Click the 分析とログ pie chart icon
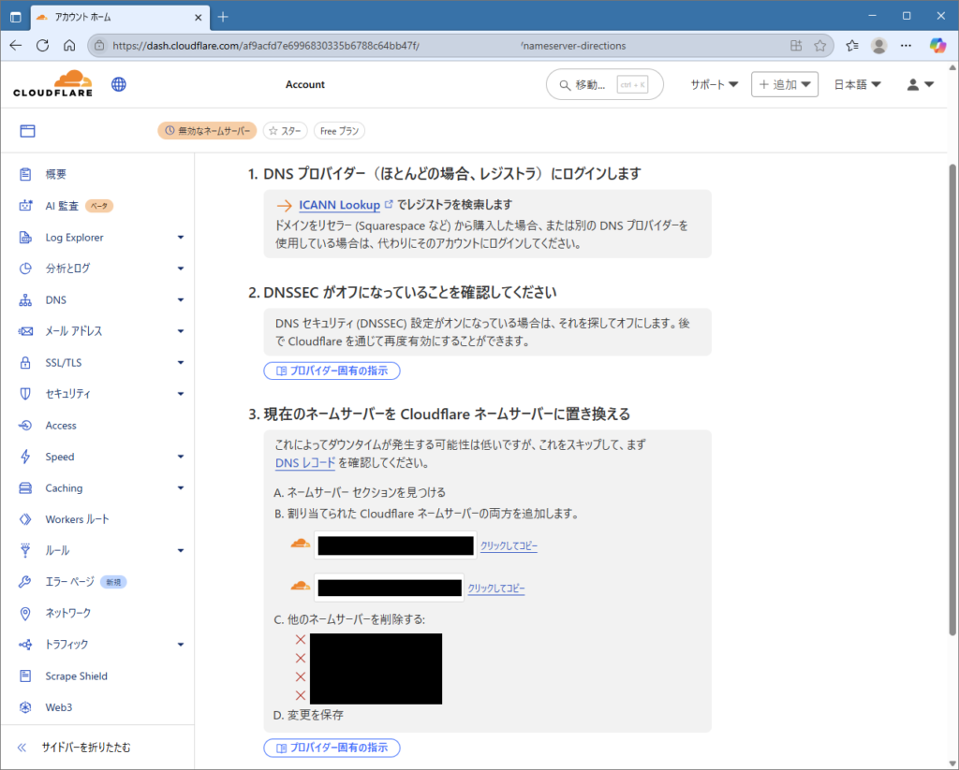The image size is (959, 770). [25, 269]
